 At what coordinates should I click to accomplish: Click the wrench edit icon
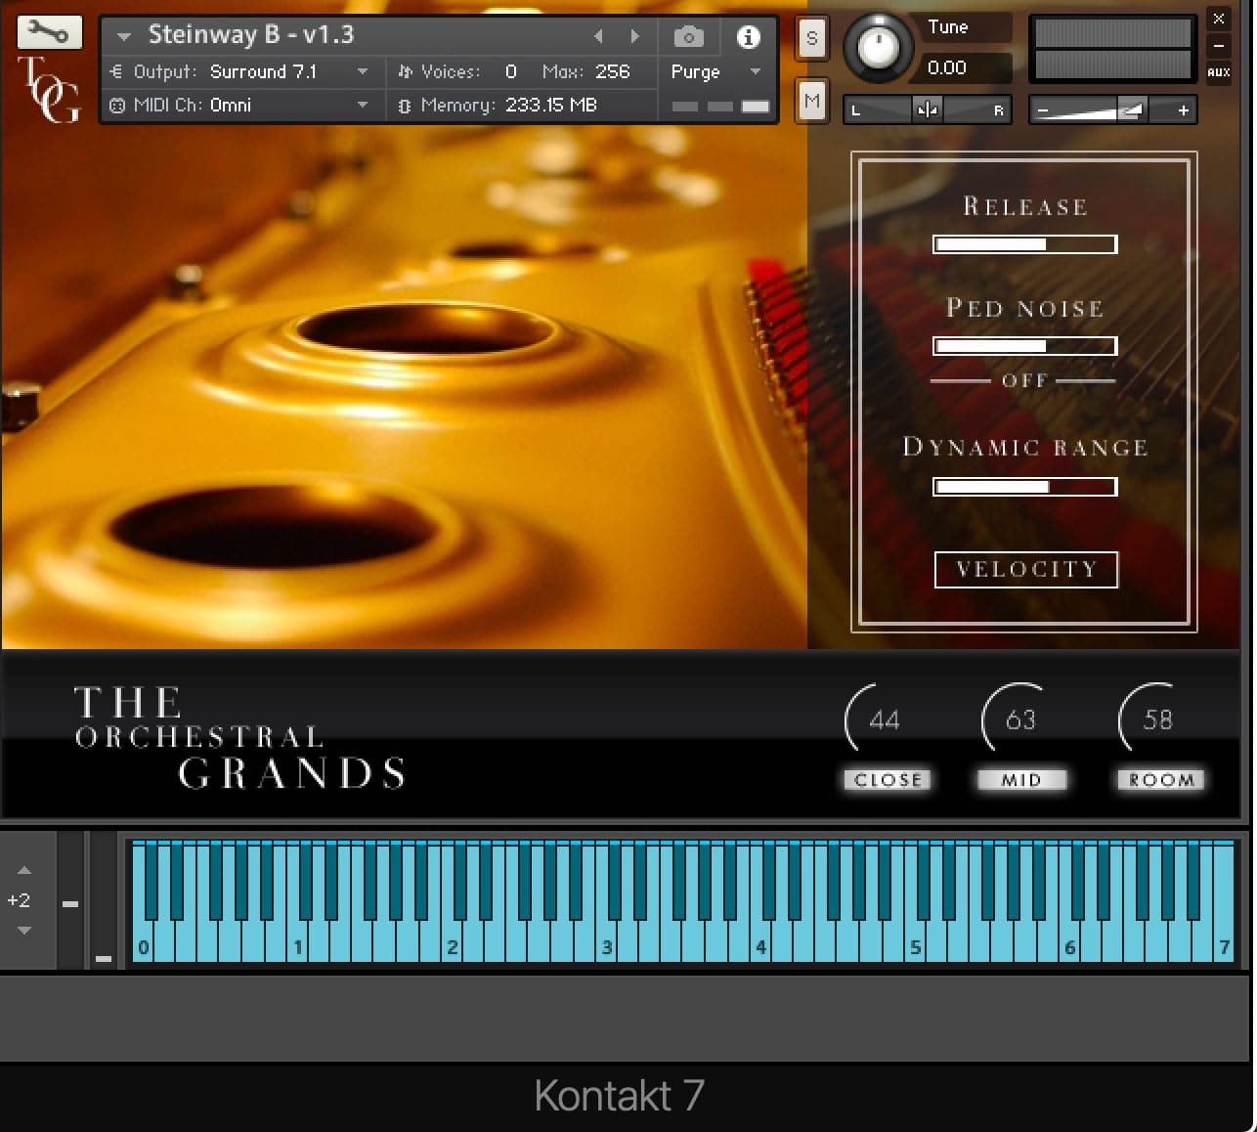coord(49,31)
